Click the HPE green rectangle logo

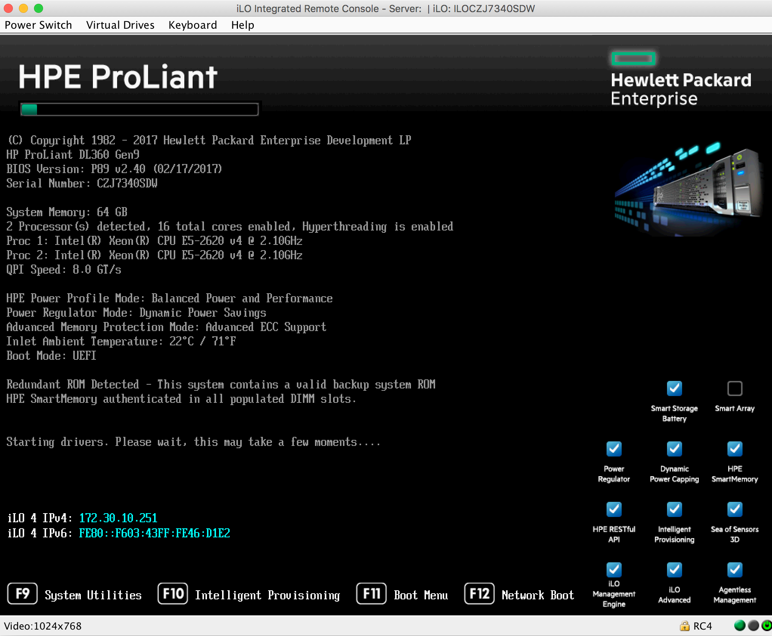click(x=633, y=59)
